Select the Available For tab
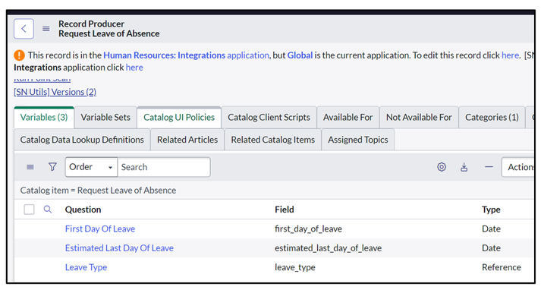This screenshot has width=541, height=290. 348,118
